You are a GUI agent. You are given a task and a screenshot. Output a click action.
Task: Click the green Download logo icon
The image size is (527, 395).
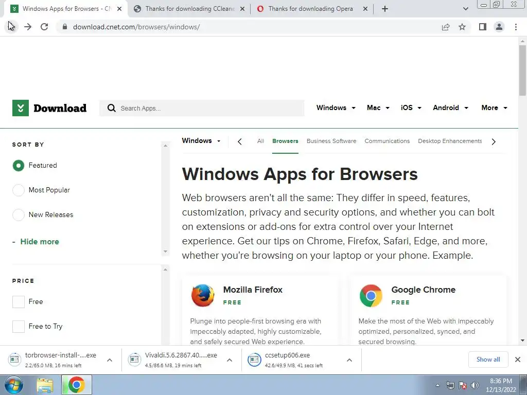[21, 108]
